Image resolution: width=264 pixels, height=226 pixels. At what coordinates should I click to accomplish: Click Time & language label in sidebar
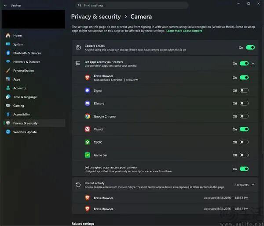click(25, 97)
